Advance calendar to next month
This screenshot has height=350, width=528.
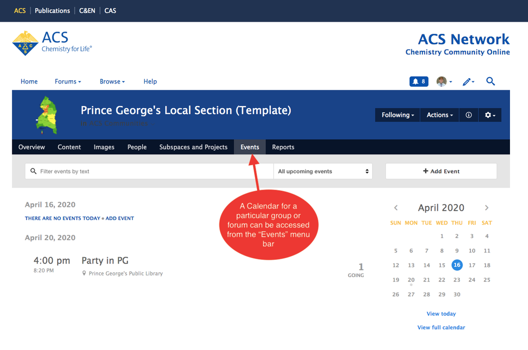(x=487, y=208)
